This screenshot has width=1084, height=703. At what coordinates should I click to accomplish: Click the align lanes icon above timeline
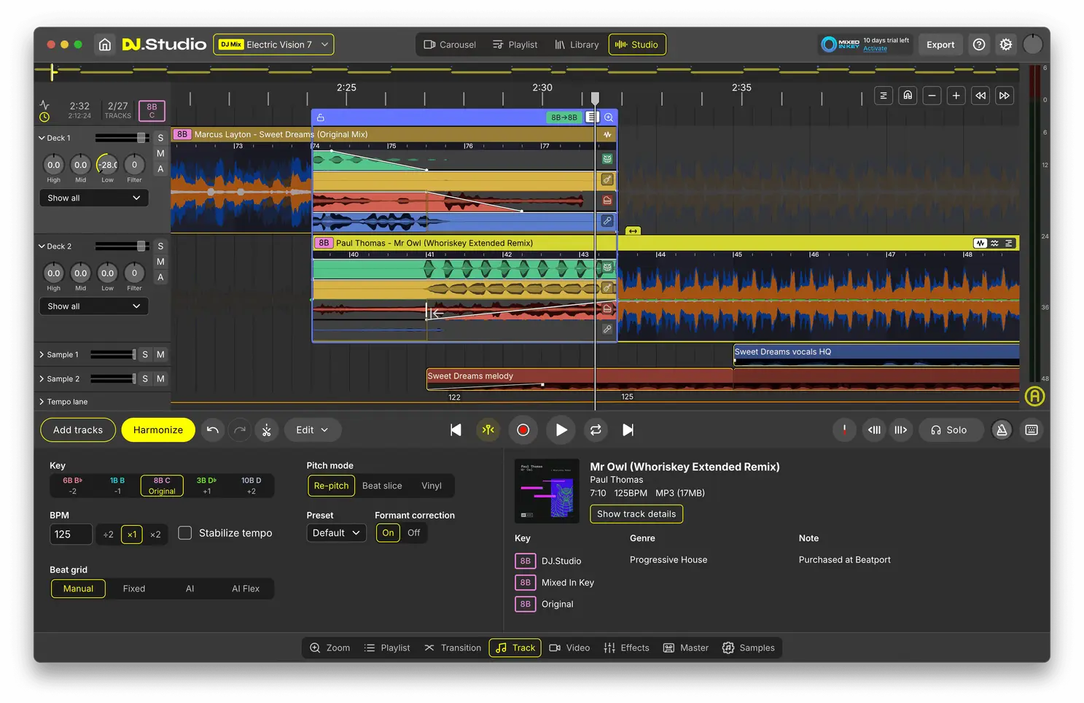pos(884,96)
